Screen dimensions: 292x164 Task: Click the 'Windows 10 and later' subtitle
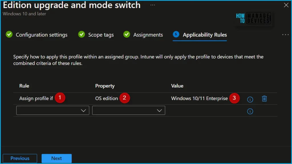click(25, 14)
